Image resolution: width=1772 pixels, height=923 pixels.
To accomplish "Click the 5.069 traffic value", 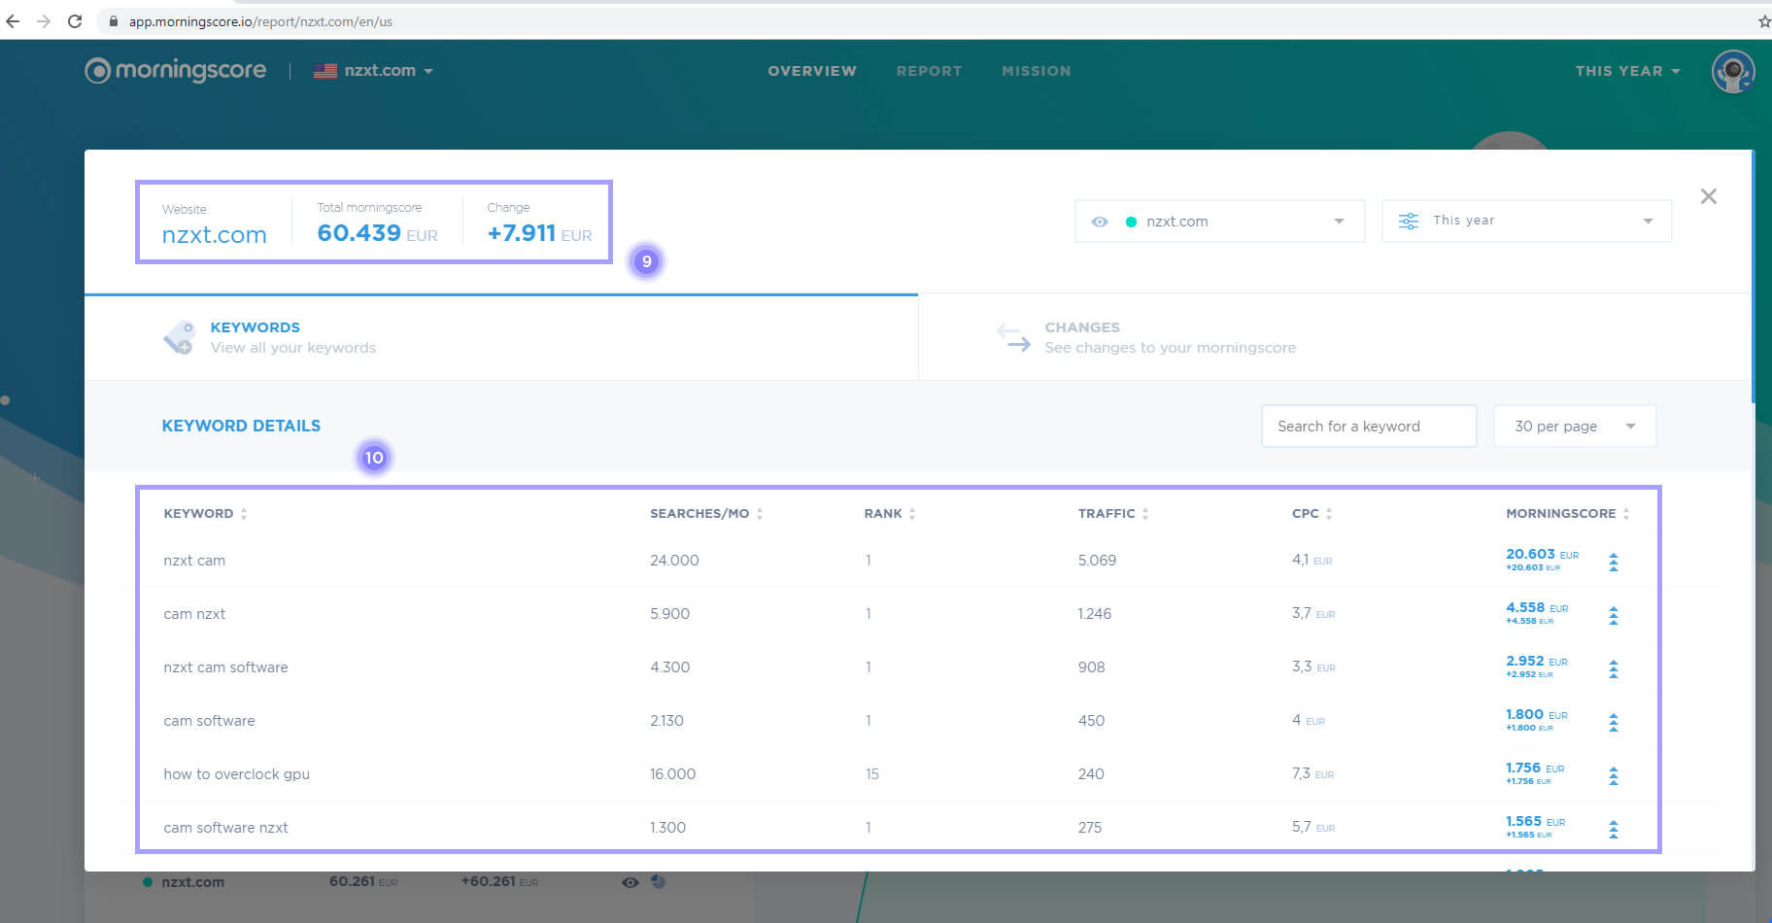I will (x=1097, y=561).
